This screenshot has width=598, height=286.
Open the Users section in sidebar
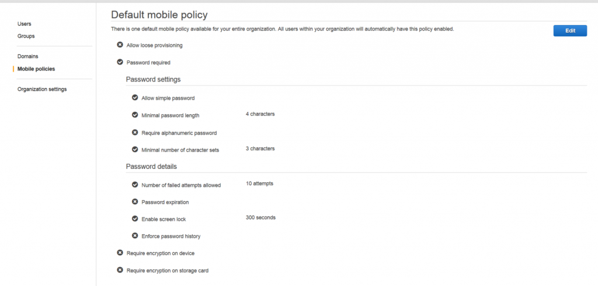[25, 23]
